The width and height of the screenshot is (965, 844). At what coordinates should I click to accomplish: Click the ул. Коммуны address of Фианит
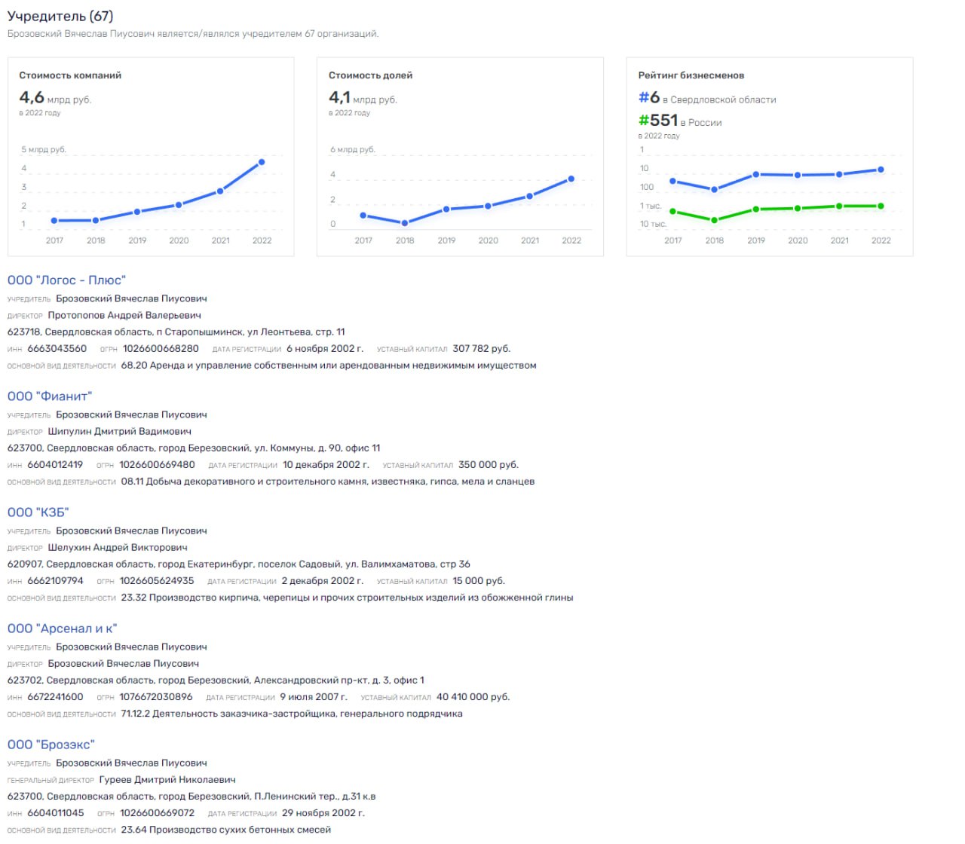[194, 448]
